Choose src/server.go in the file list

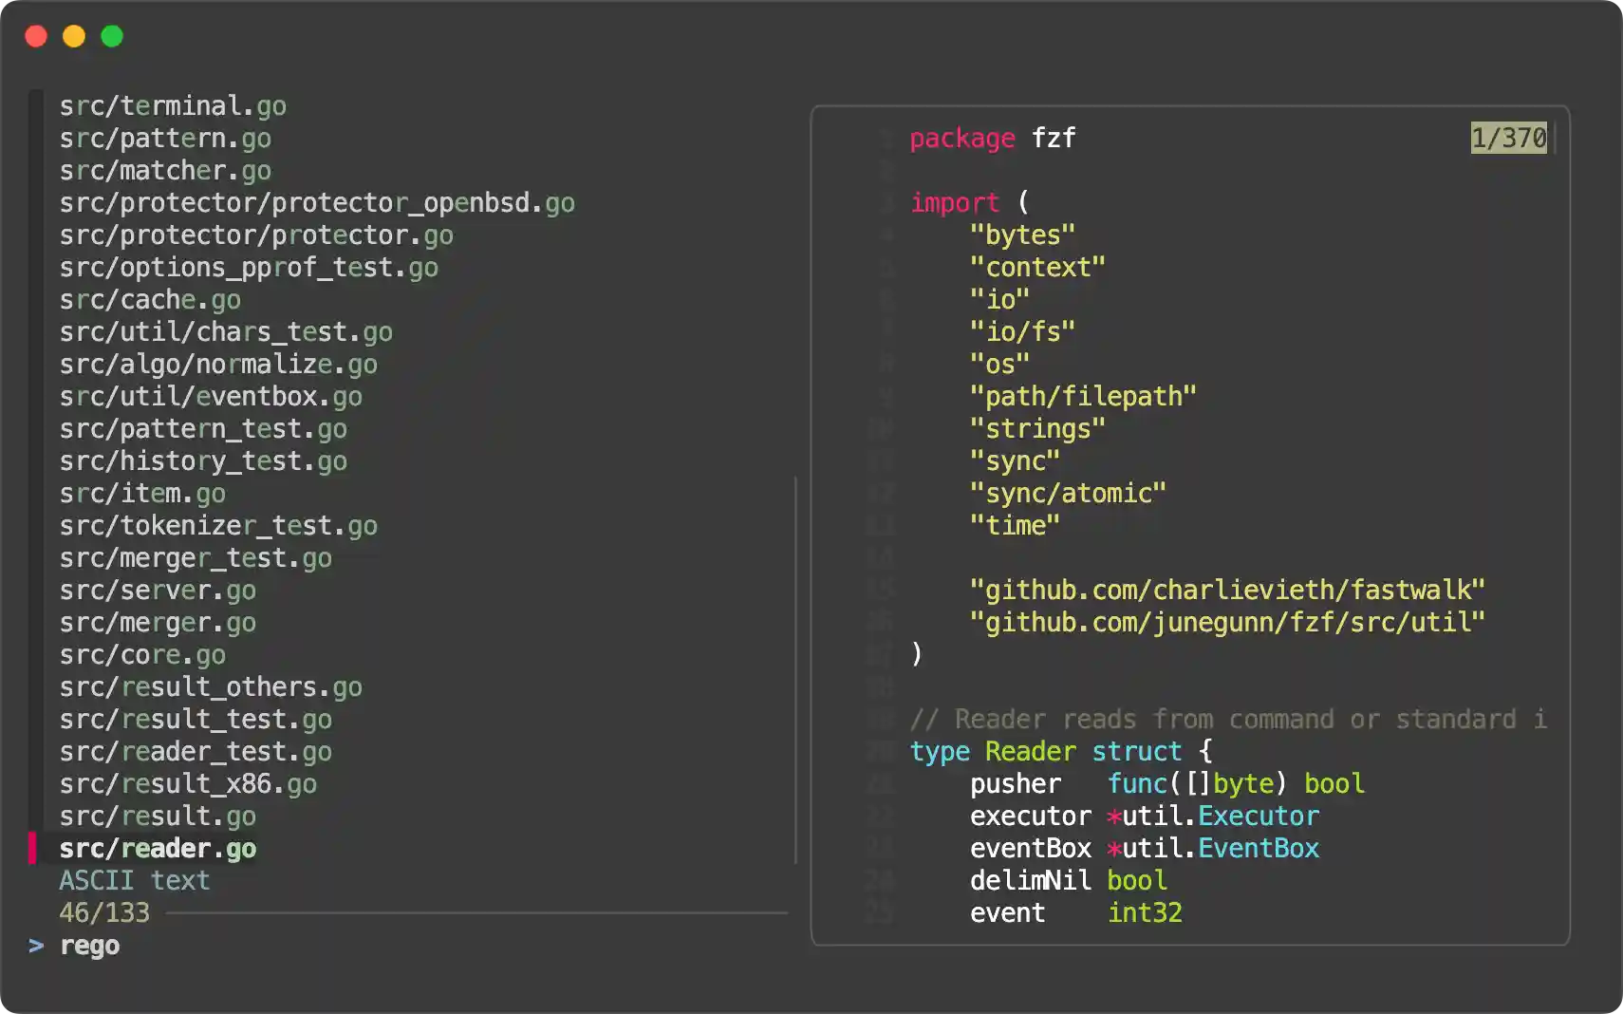click(x=158, y=590)
